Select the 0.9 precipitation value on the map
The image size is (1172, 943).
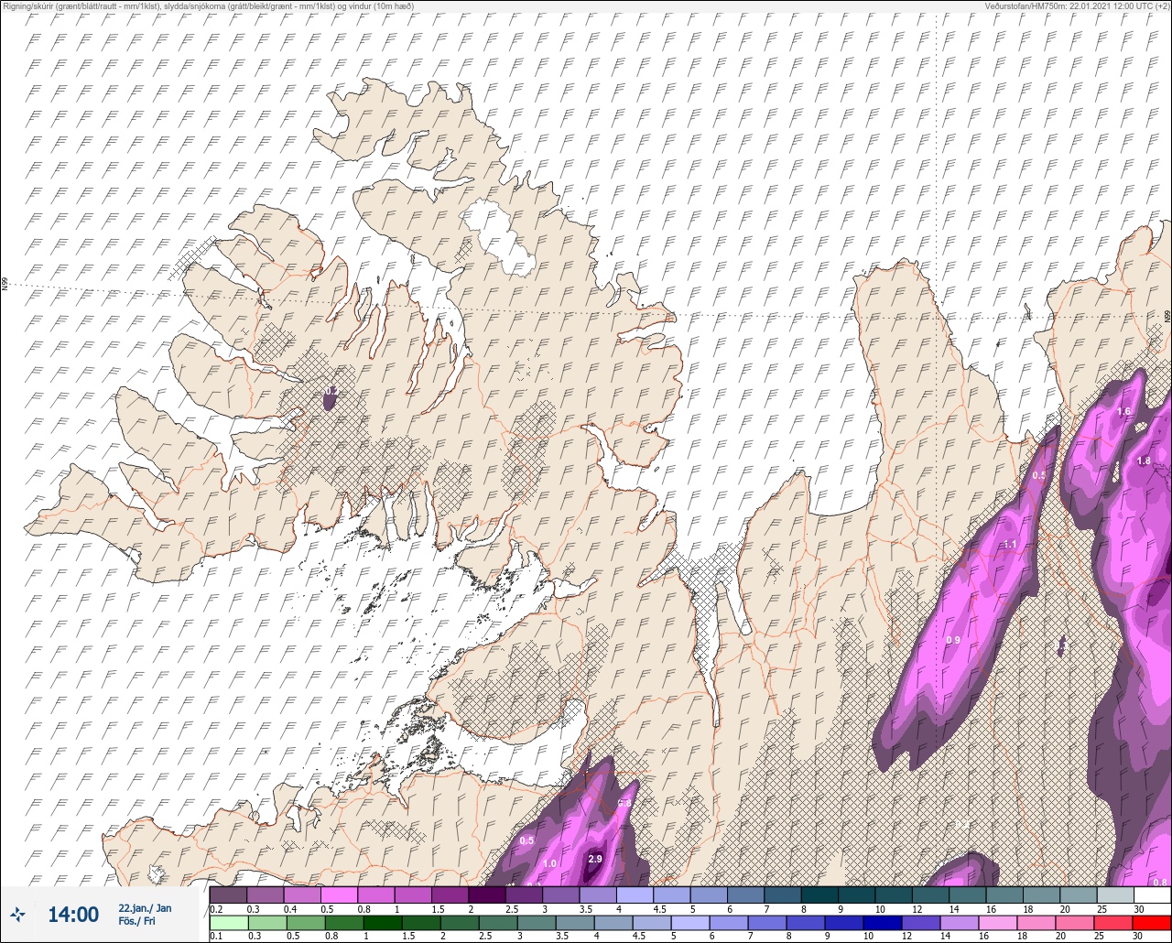point(953,640)
